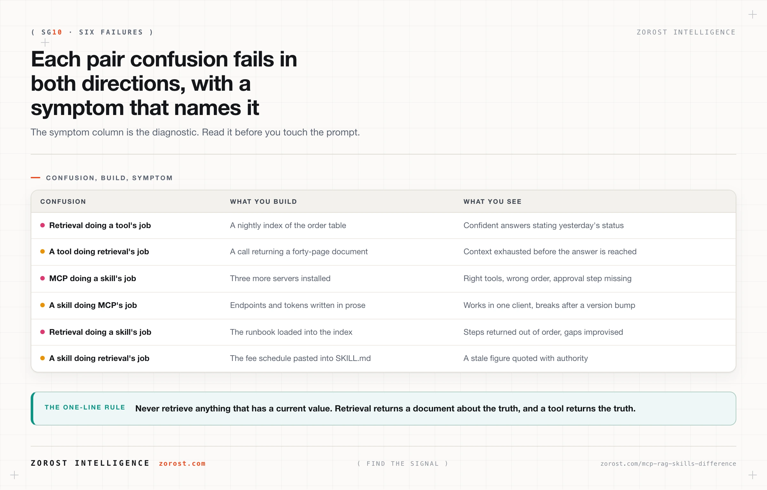Select the WHAT YOU SEE column header

pos(492,202)
